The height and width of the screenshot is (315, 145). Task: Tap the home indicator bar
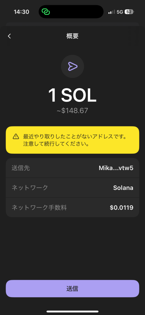72,311
